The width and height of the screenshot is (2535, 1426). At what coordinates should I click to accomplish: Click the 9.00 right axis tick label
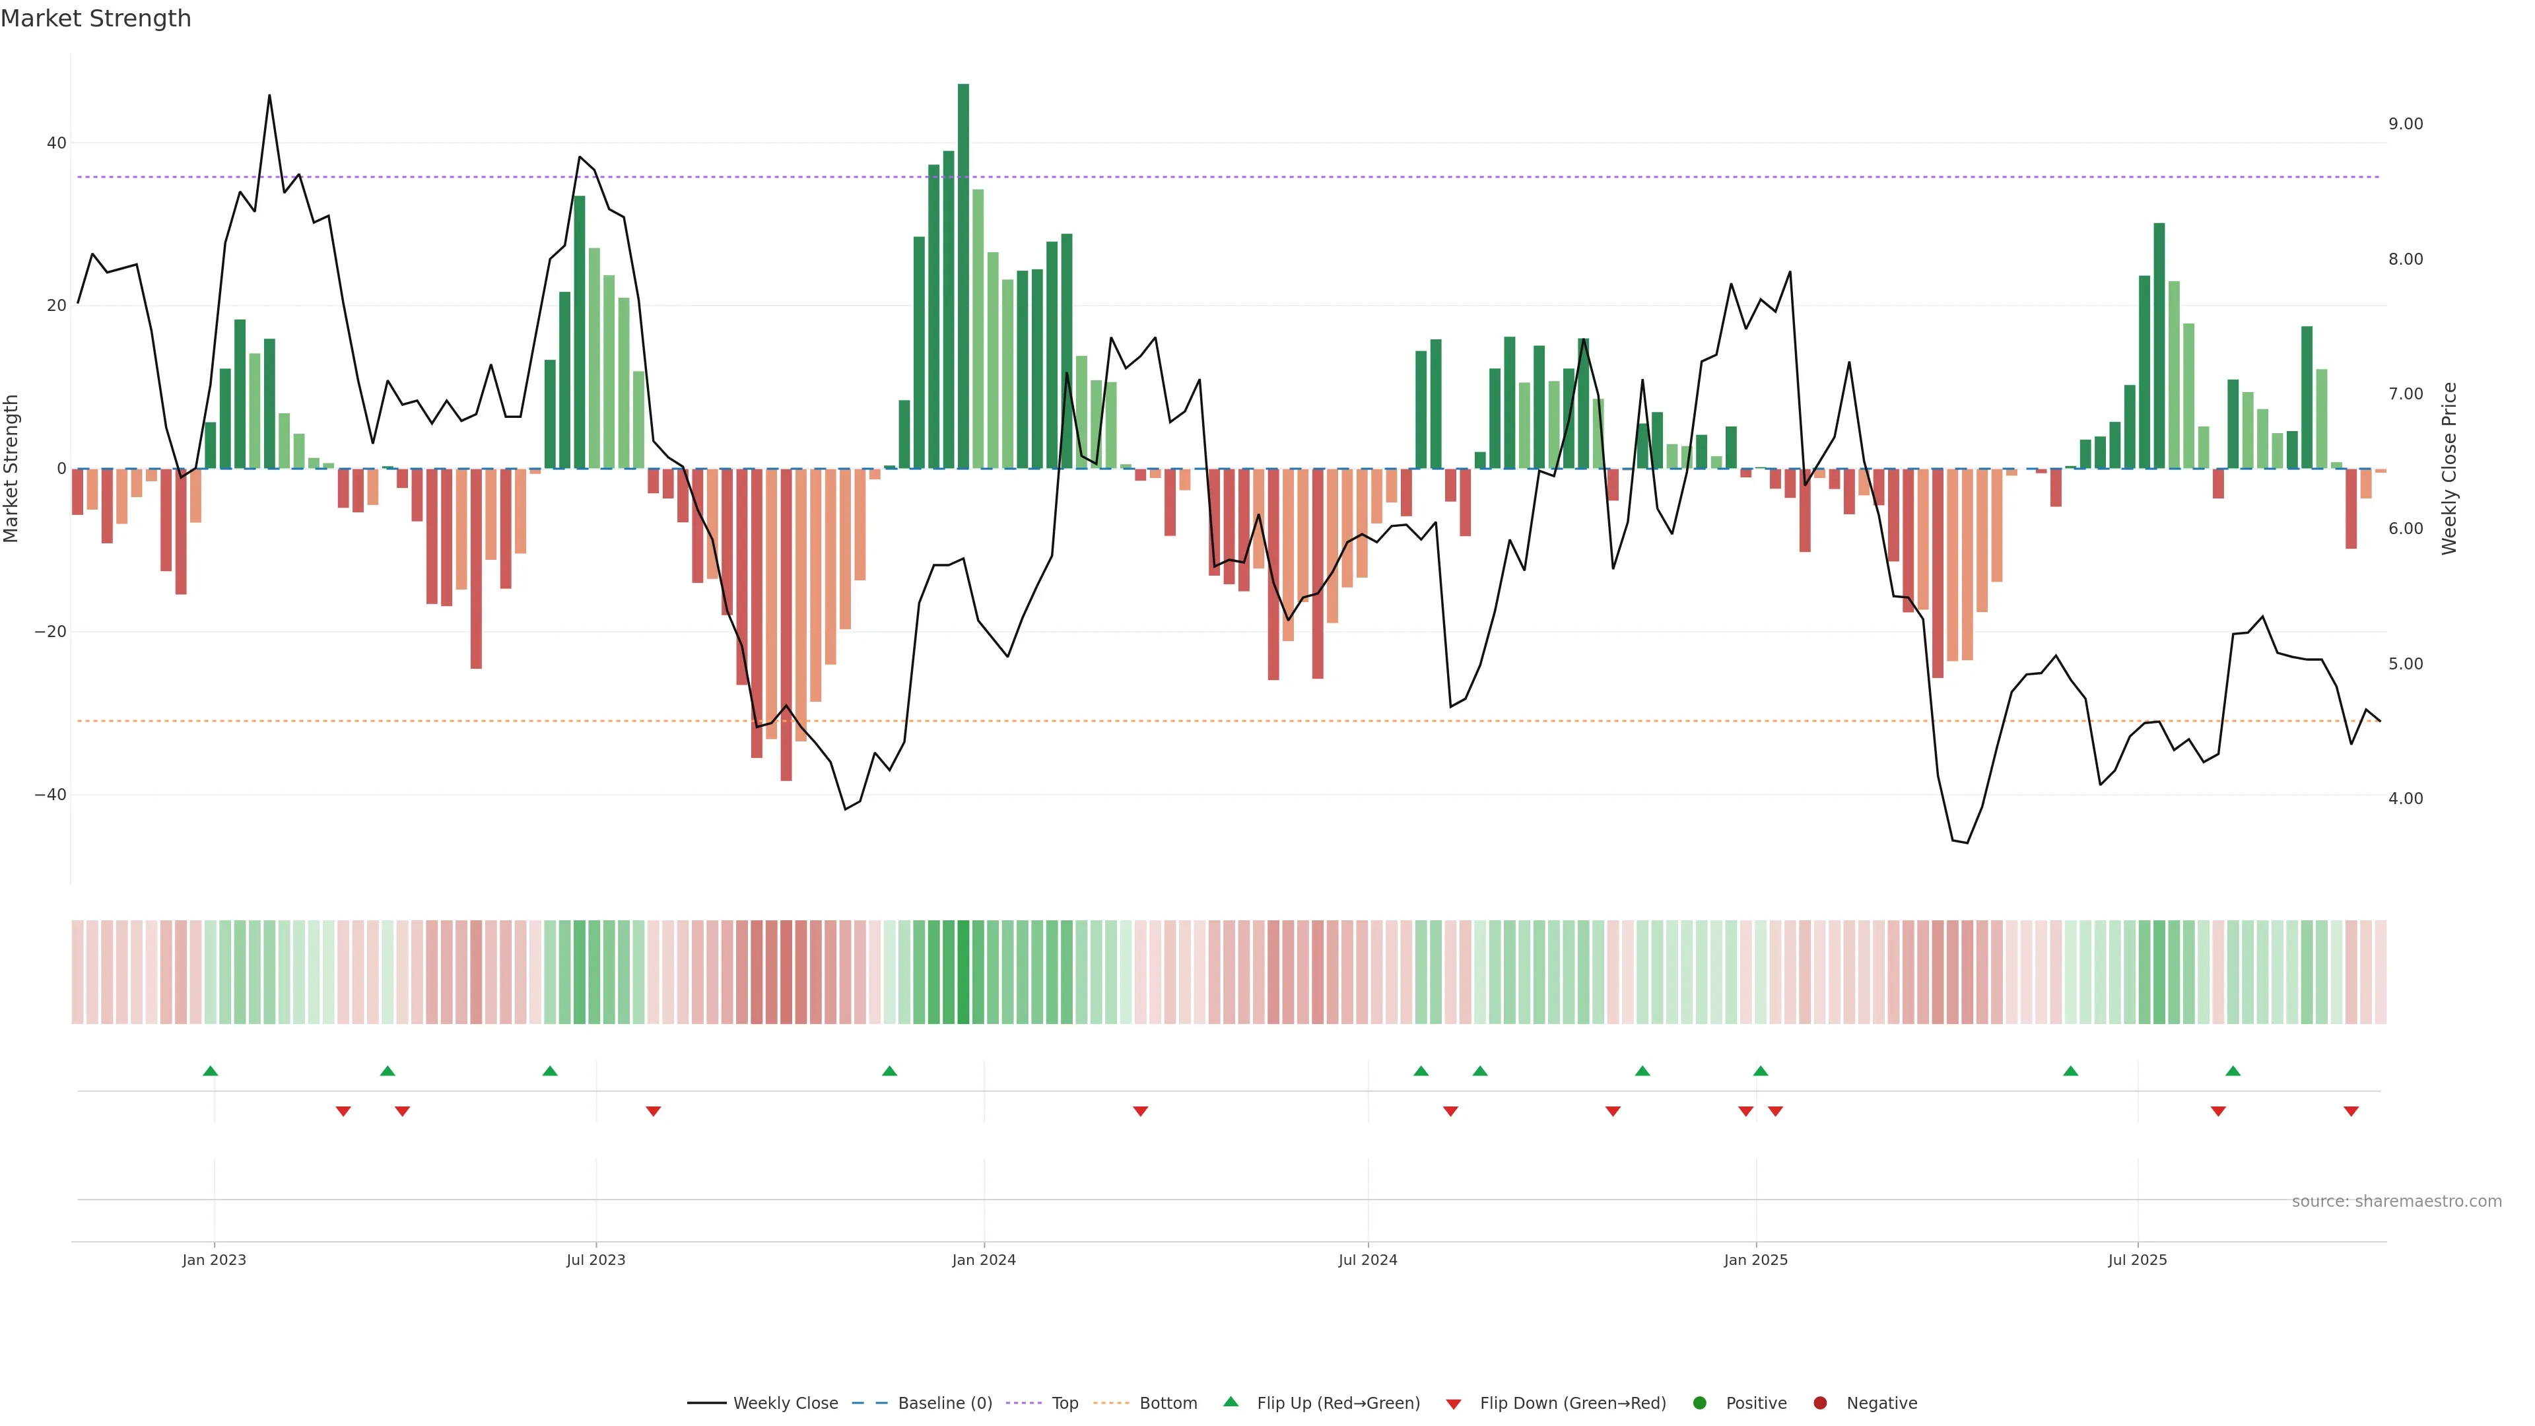click(x=2405, y=124)
